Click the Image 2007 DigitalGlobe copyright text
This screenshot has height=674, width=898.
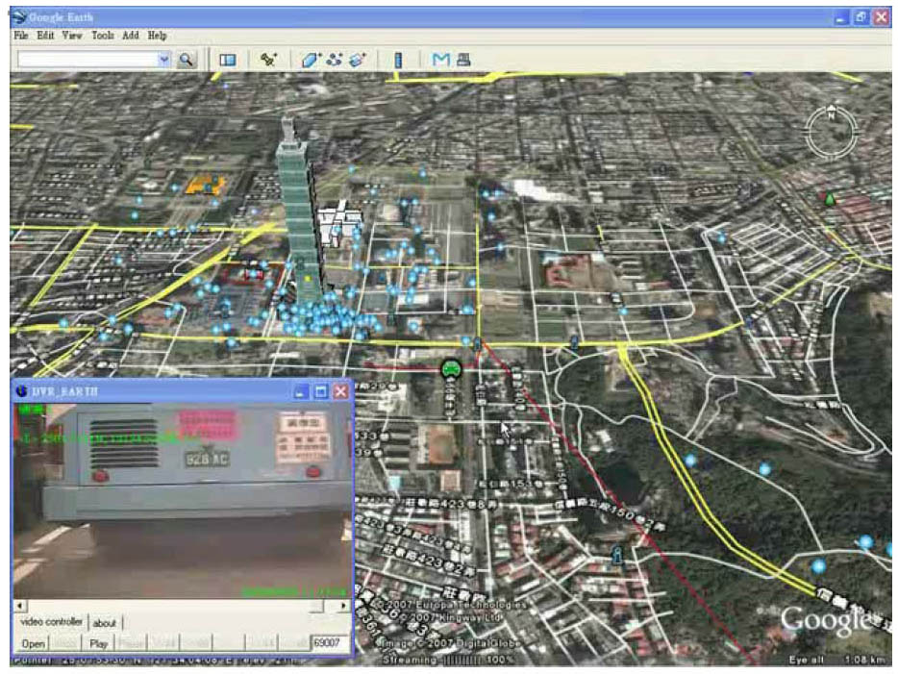(449, 642)
